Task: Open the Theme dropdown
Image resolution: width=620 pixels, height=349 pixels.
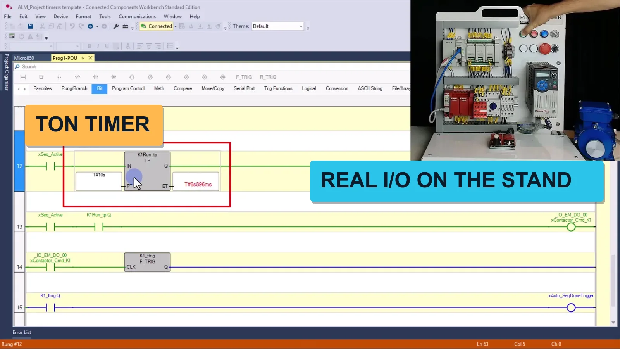Action: [277, 26]
